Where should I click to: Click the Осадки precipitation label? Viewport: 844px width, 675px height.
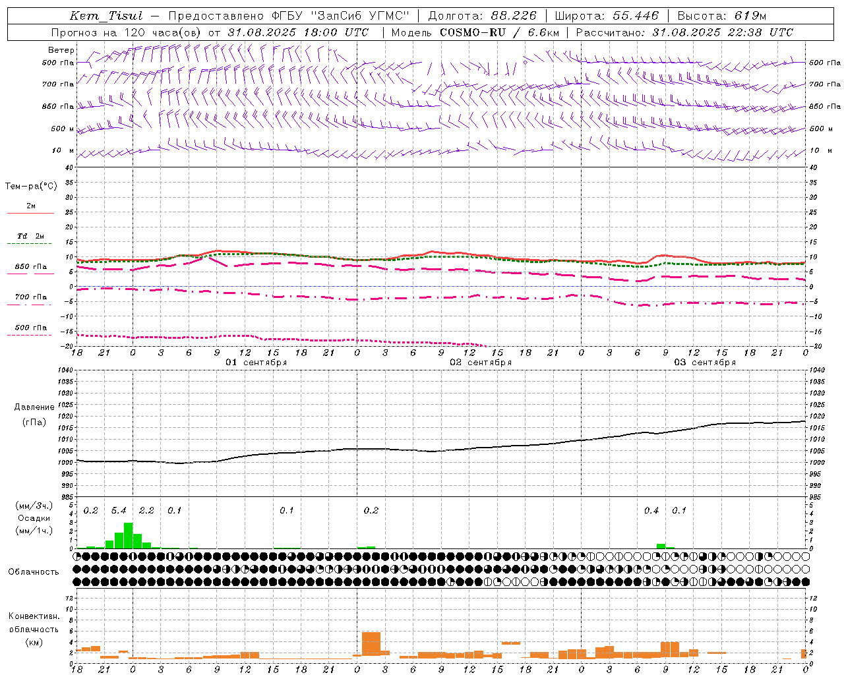pyautogui.click(x=34, y=518)
